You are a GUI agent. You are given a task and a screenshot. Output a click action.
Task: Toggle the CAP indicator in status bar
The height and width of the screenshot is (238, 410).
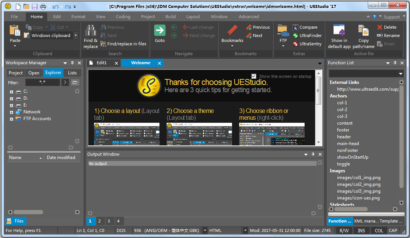point(393,230)
